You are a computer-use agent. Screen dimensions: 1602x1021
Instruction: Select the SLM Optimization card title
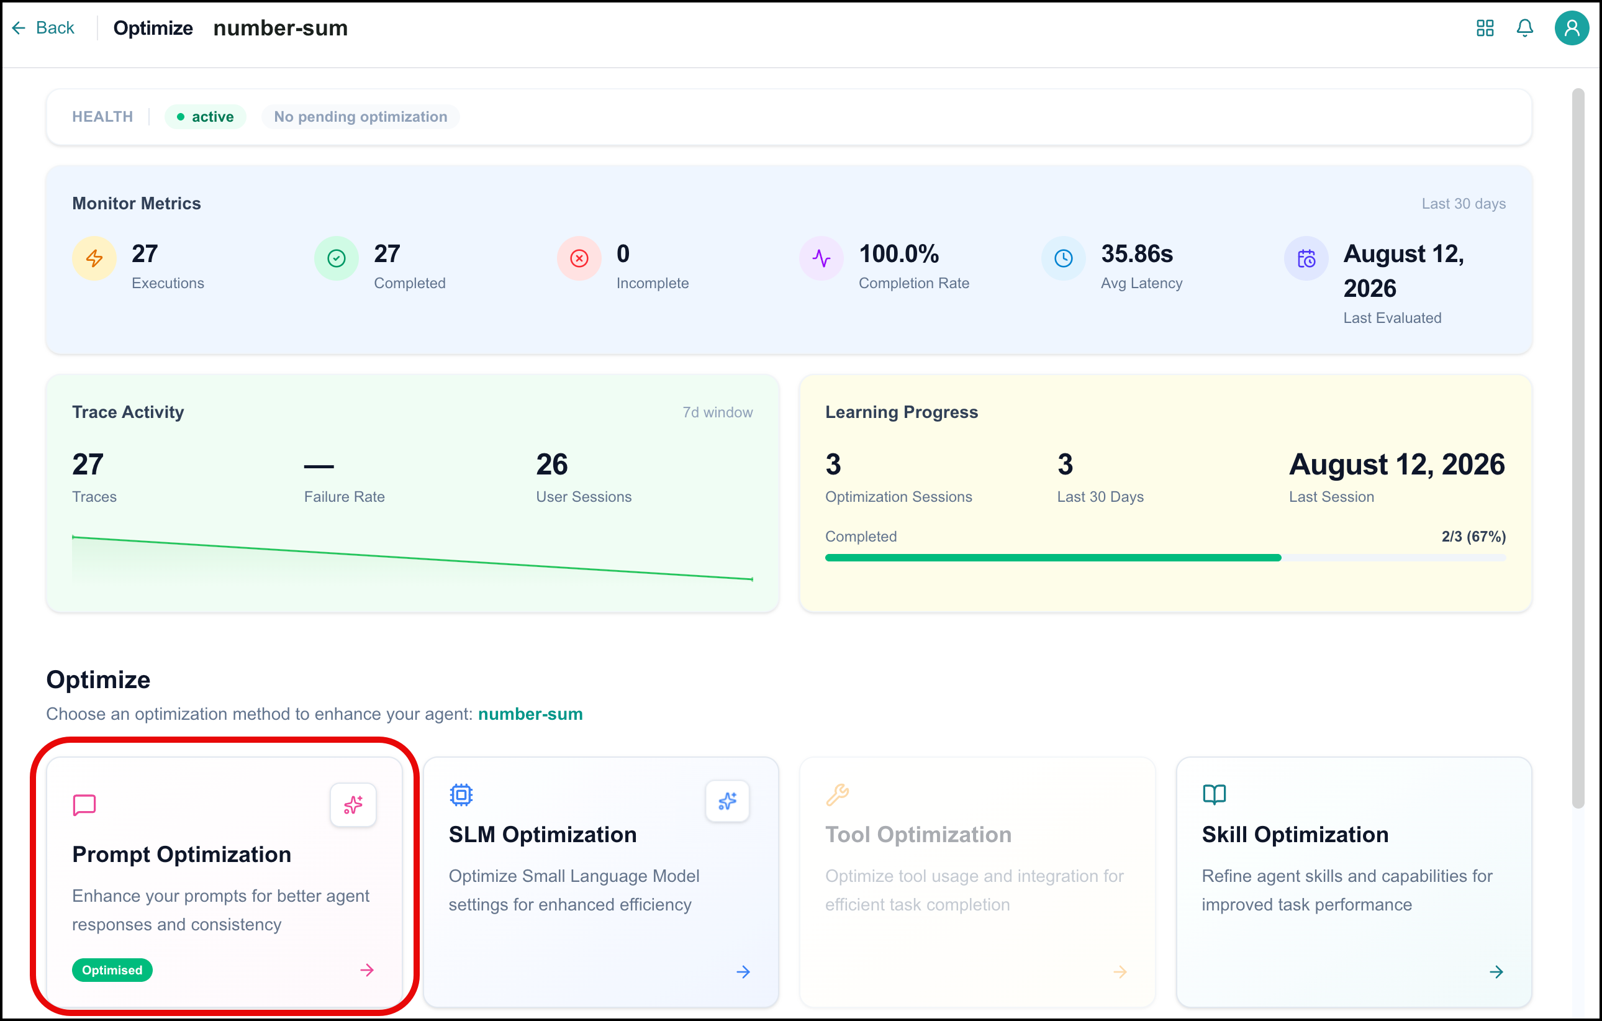(542, 835)
